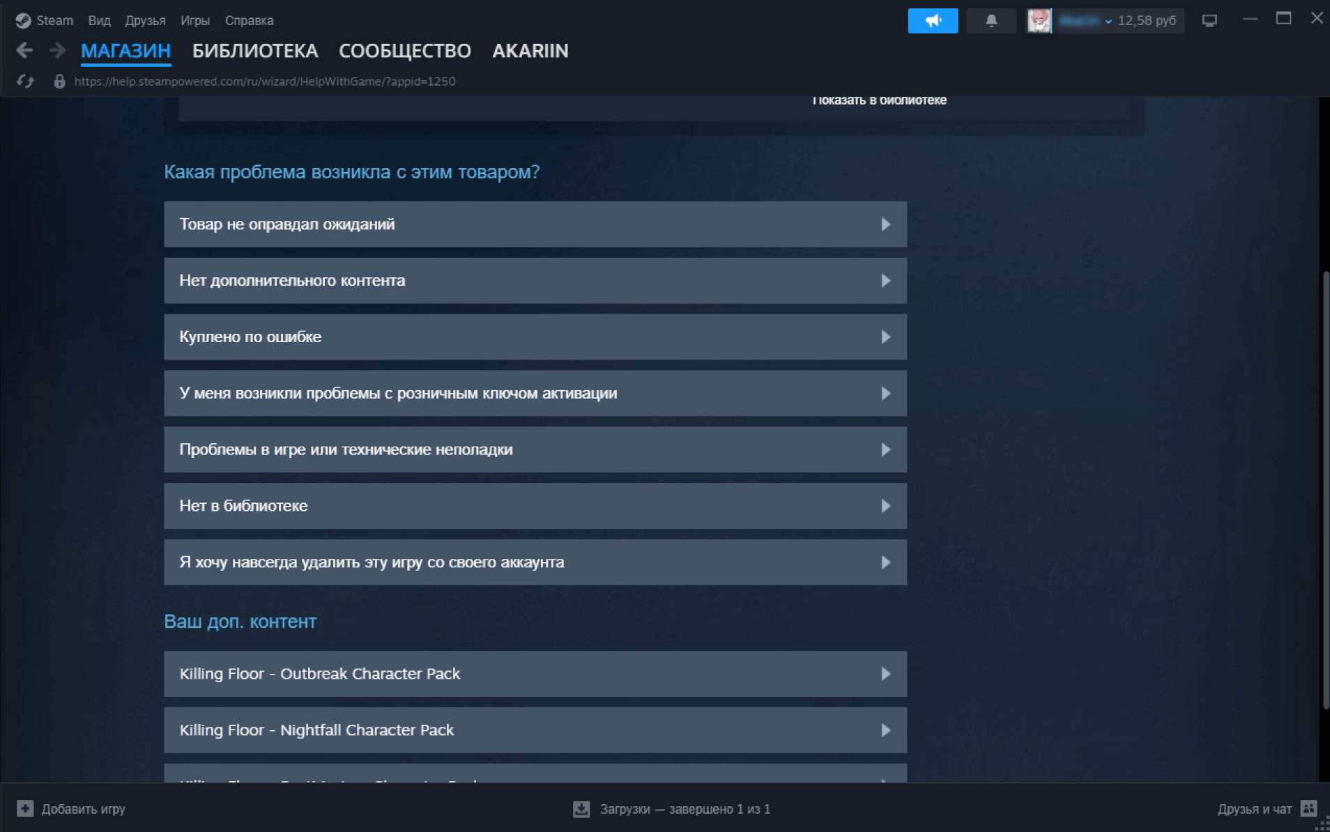This screenshot has width=1330, height=832.
Task: Click the downloads icon in status bar
Action: tap(581, 809)
